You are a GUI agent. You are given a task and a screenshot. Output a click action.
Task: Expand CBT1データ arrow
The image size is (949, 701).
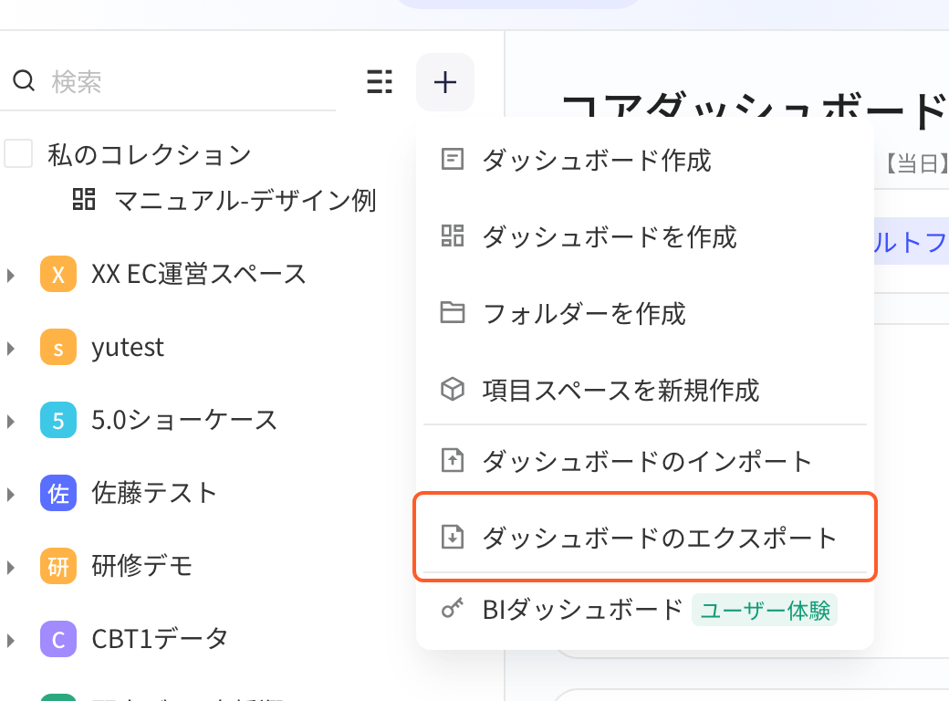[x=11, y=641]
